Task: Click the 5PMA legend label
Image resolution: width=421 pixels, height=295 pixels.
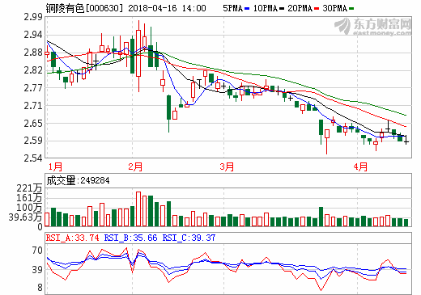Action: 233,8
